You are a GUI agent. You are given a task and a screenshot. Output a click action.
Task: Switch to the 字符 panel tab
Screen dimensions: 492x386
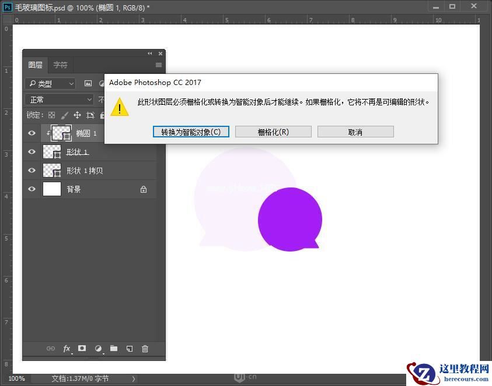click(60, 65)
